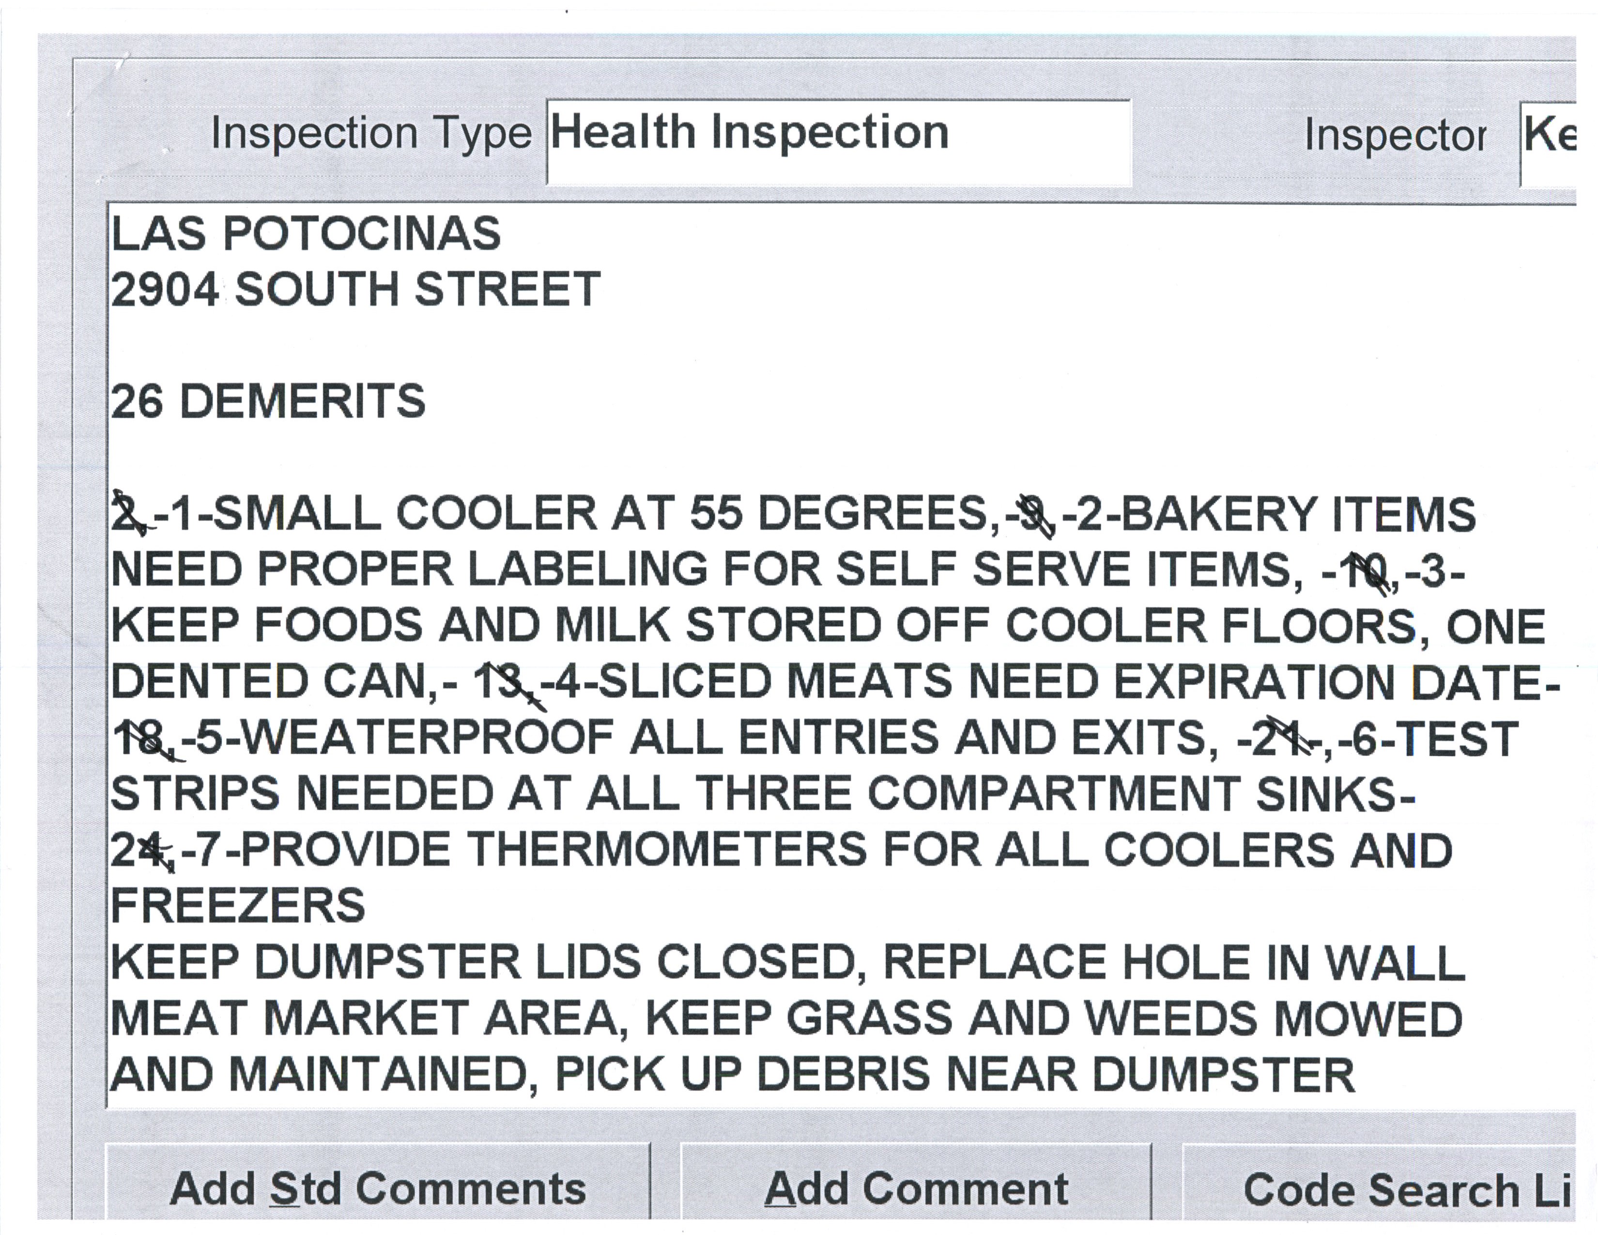1598x1235 pixels.
Task: Click the Inspector label
Action: point(1395,136)
